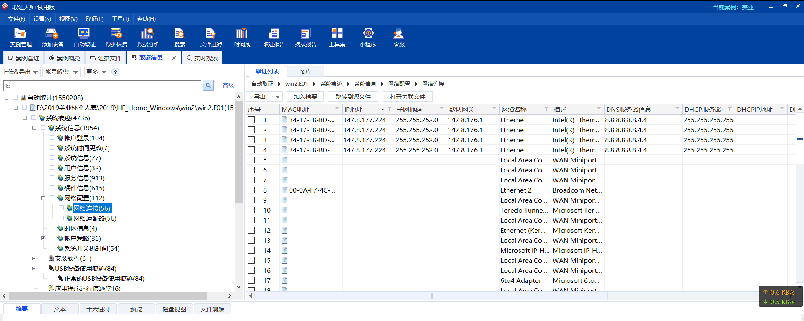This screenshot has width=804, height=321.
Task: Check the box for table row 8
Action: coord(251,190)
